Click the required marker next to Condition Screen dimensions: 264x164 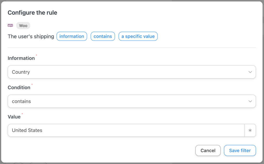(32, 85)
